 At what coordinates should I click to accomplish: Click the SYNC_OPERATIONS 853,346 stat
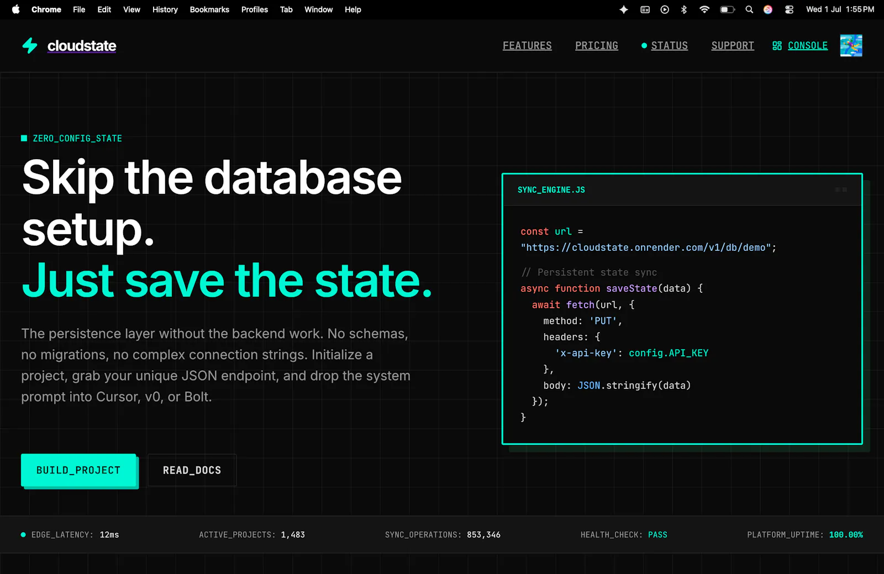[x=443, y=535]
